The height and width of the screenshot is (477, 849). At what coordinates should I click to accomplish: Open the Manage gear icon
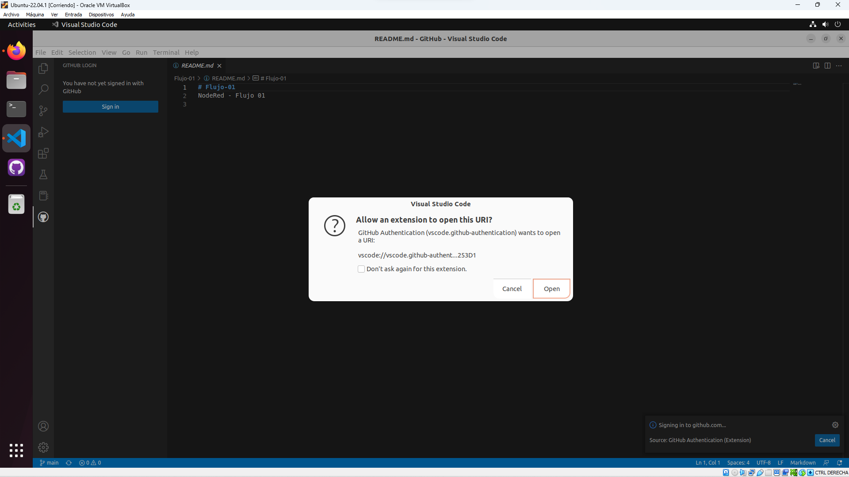point(43,447)
